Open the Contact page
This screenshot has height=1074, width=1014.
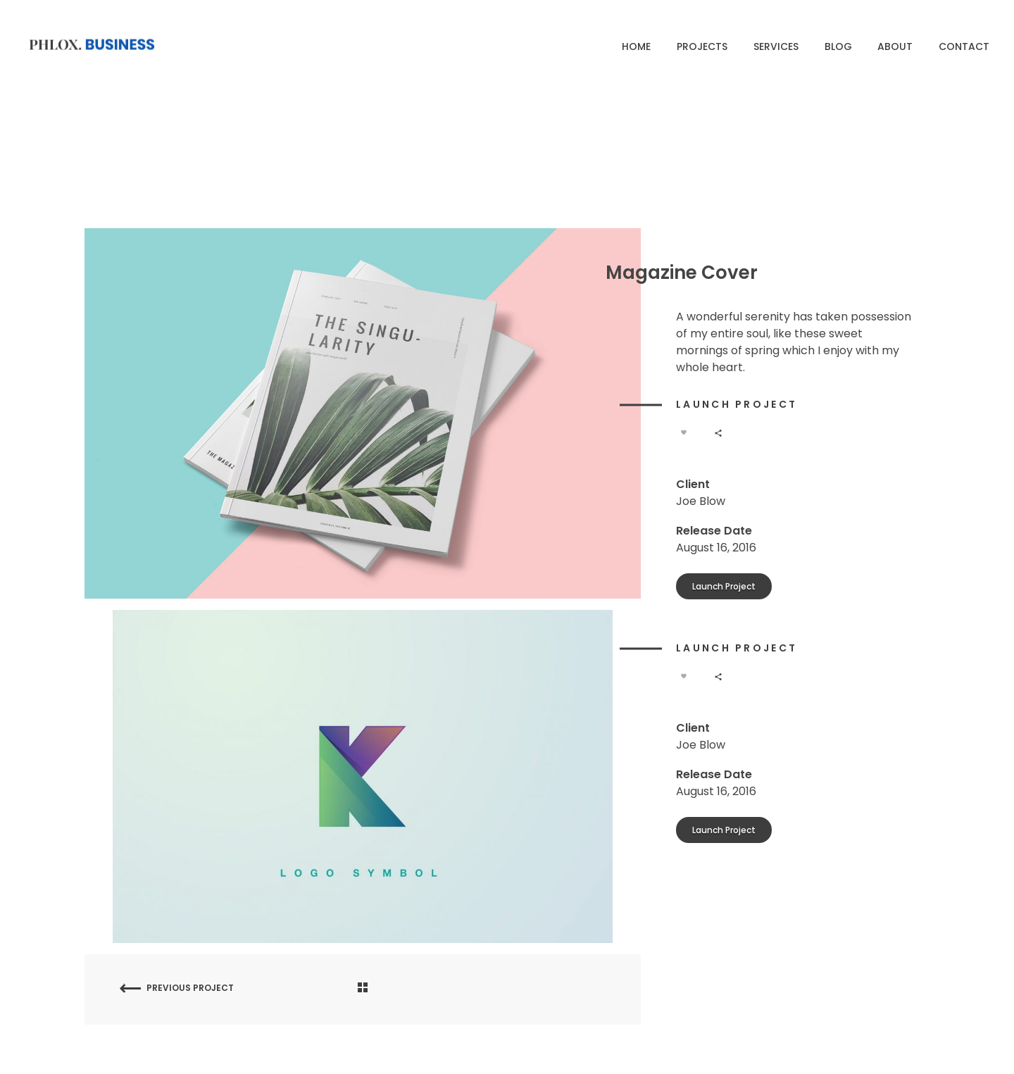964,46
